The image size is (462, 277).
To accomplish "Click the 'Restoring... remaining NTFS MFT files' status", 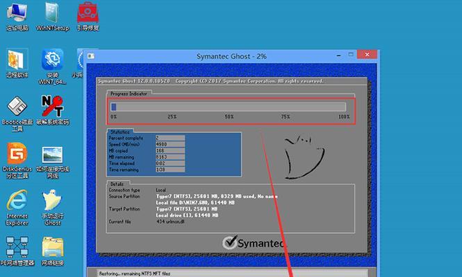I will [134, 274].
